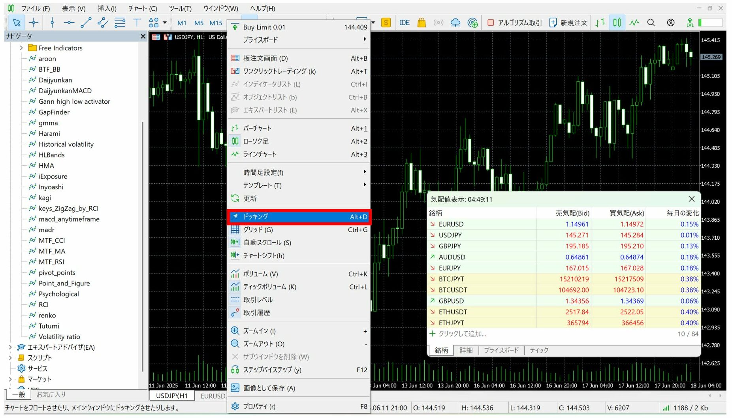Toggle the Grid (グリッド) menu option

pyautogui.click(x=258, y=230)
